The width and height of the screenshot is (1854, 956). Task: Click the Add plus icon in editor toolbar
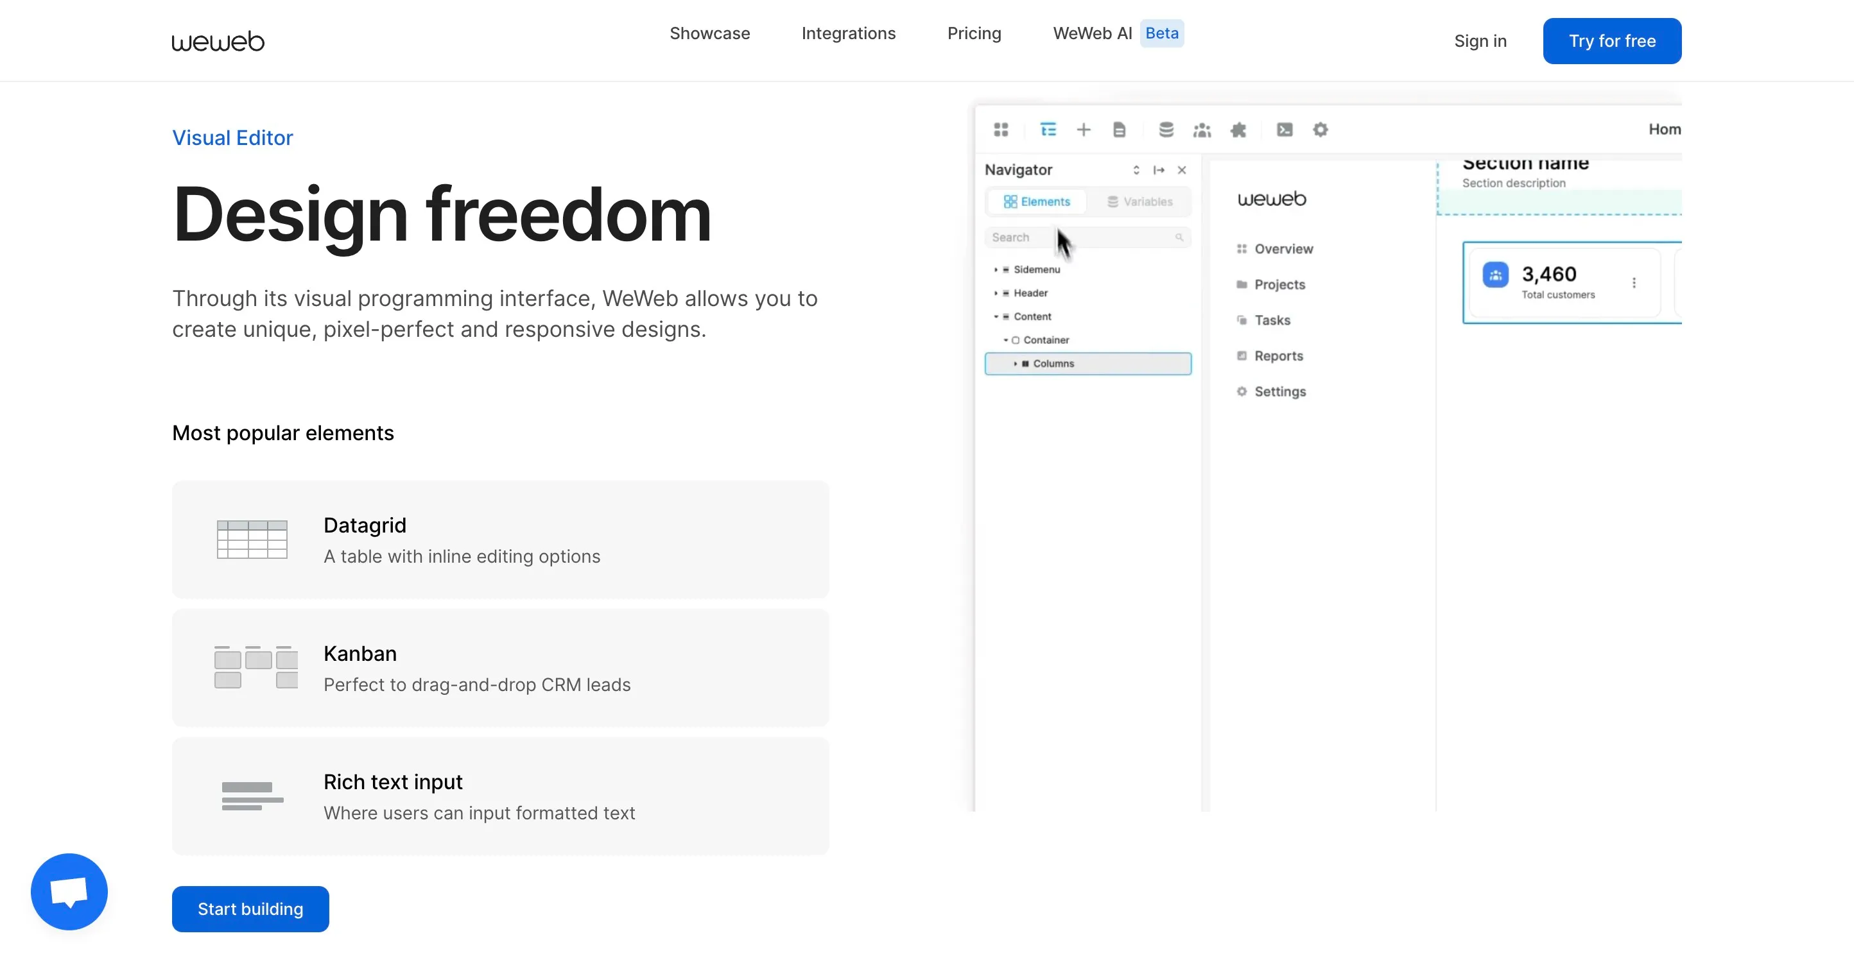coord(1084,130)
